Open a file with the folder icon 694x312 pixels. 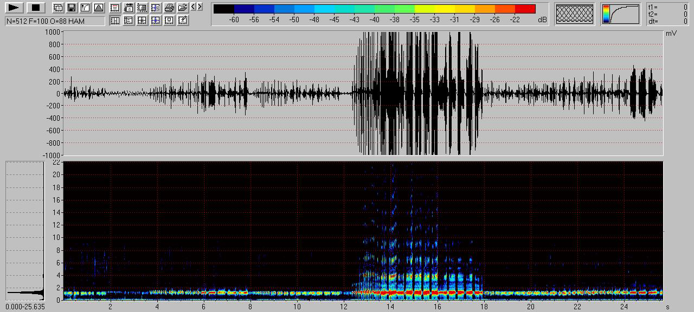pyautogui.click(x=183, y=8)
